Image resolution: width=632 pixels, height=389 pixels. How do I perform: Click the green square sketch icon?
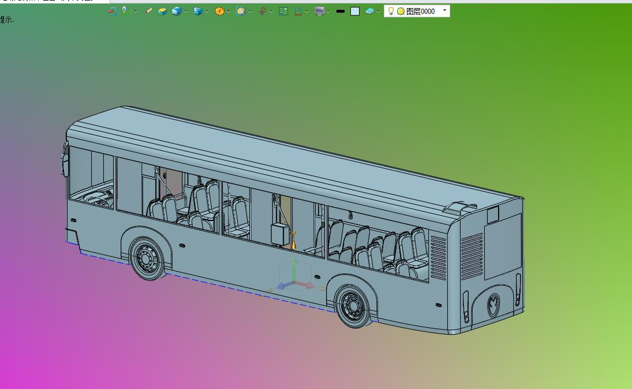283,11
